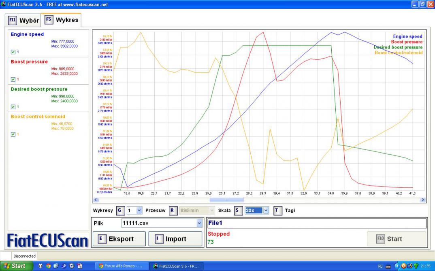Click the Boost pressure heading in side panel
The image size is (435, 271).
29,62
